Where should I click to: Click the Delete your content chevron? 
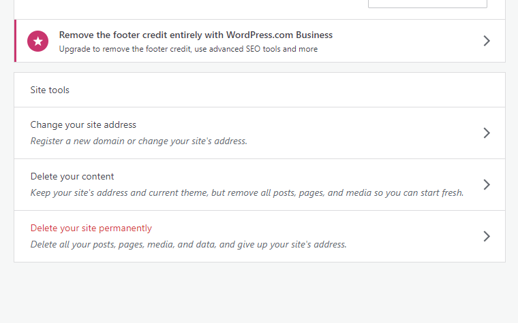pos(486,185)
